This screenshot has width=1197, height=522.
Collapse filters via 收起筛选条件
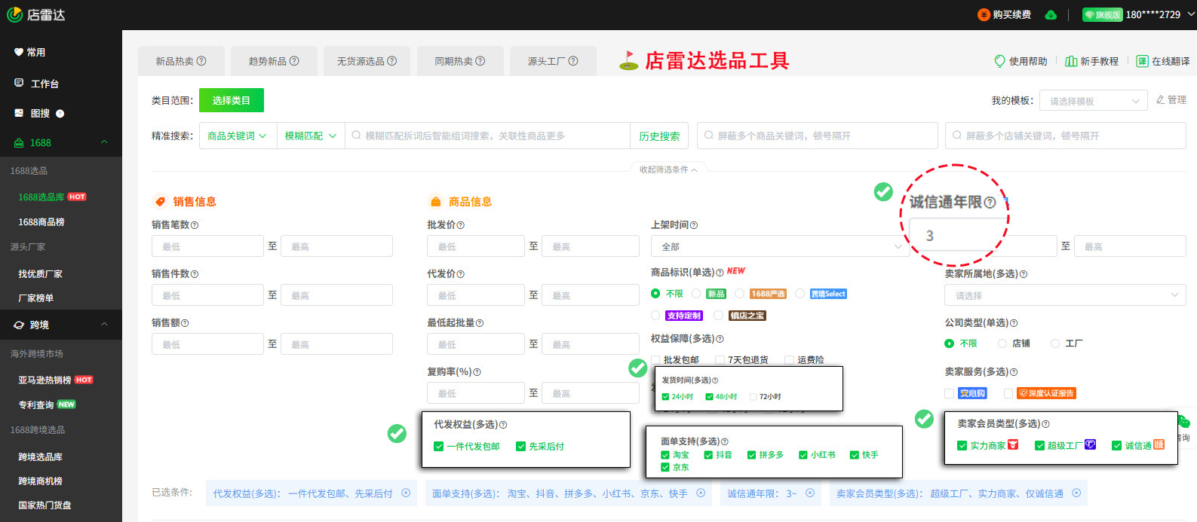(x=668, y=169)
